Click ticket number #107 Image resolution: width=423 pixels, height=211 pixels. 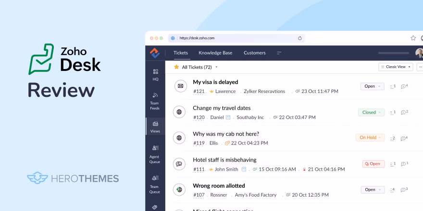[199, 195]
